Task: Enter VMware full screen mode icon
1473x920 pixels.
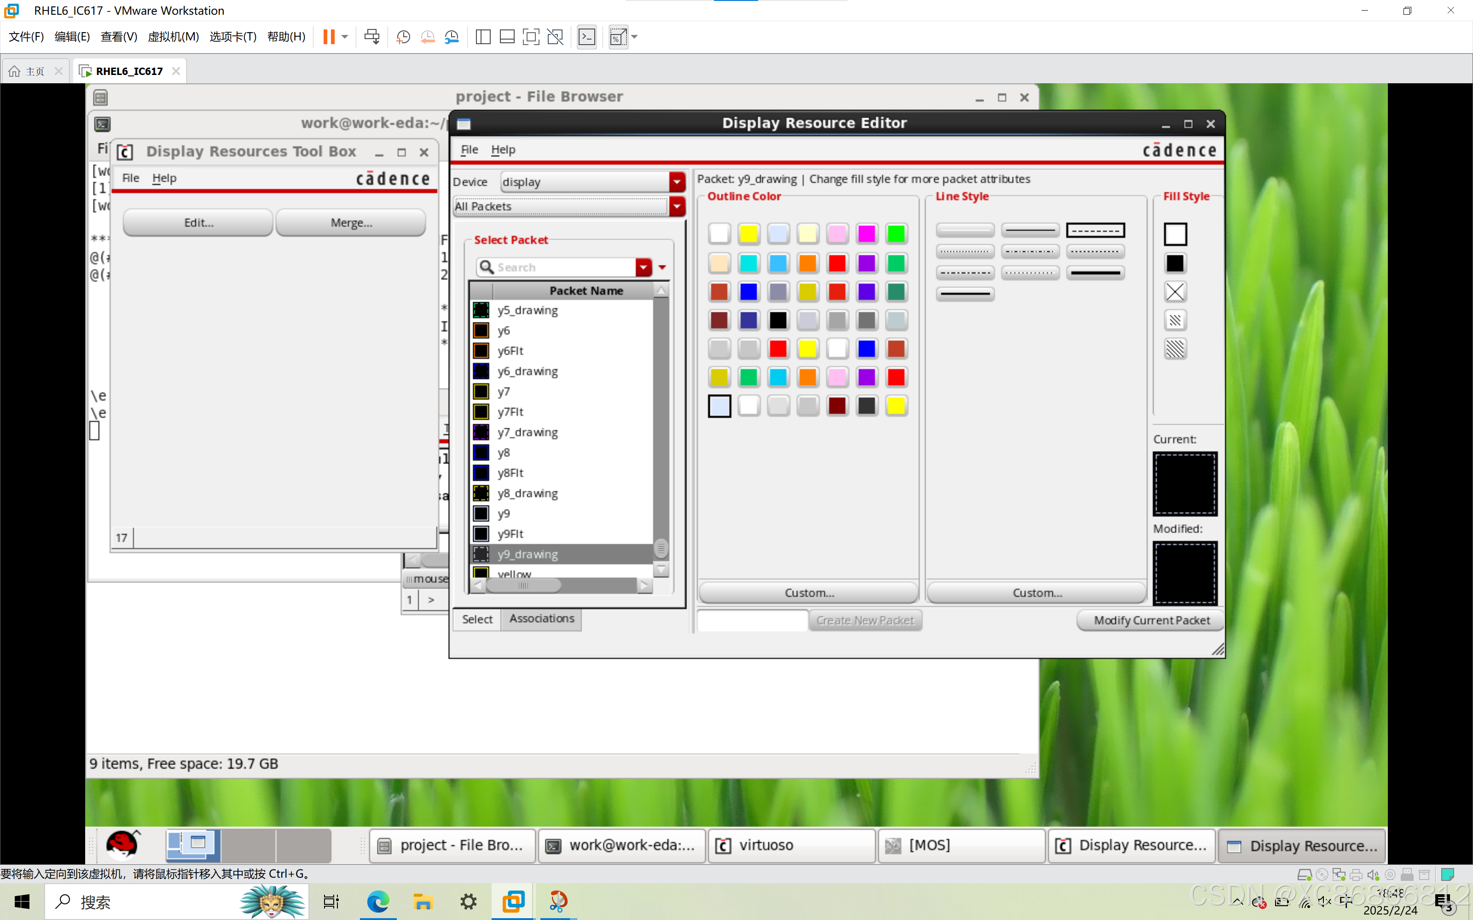Action: 531,36
